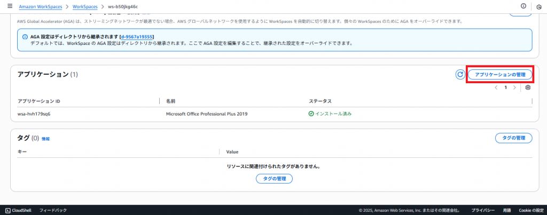Refresh the applications list
The width and height of the screenshot is (547, 215).
tap(460, 75)
